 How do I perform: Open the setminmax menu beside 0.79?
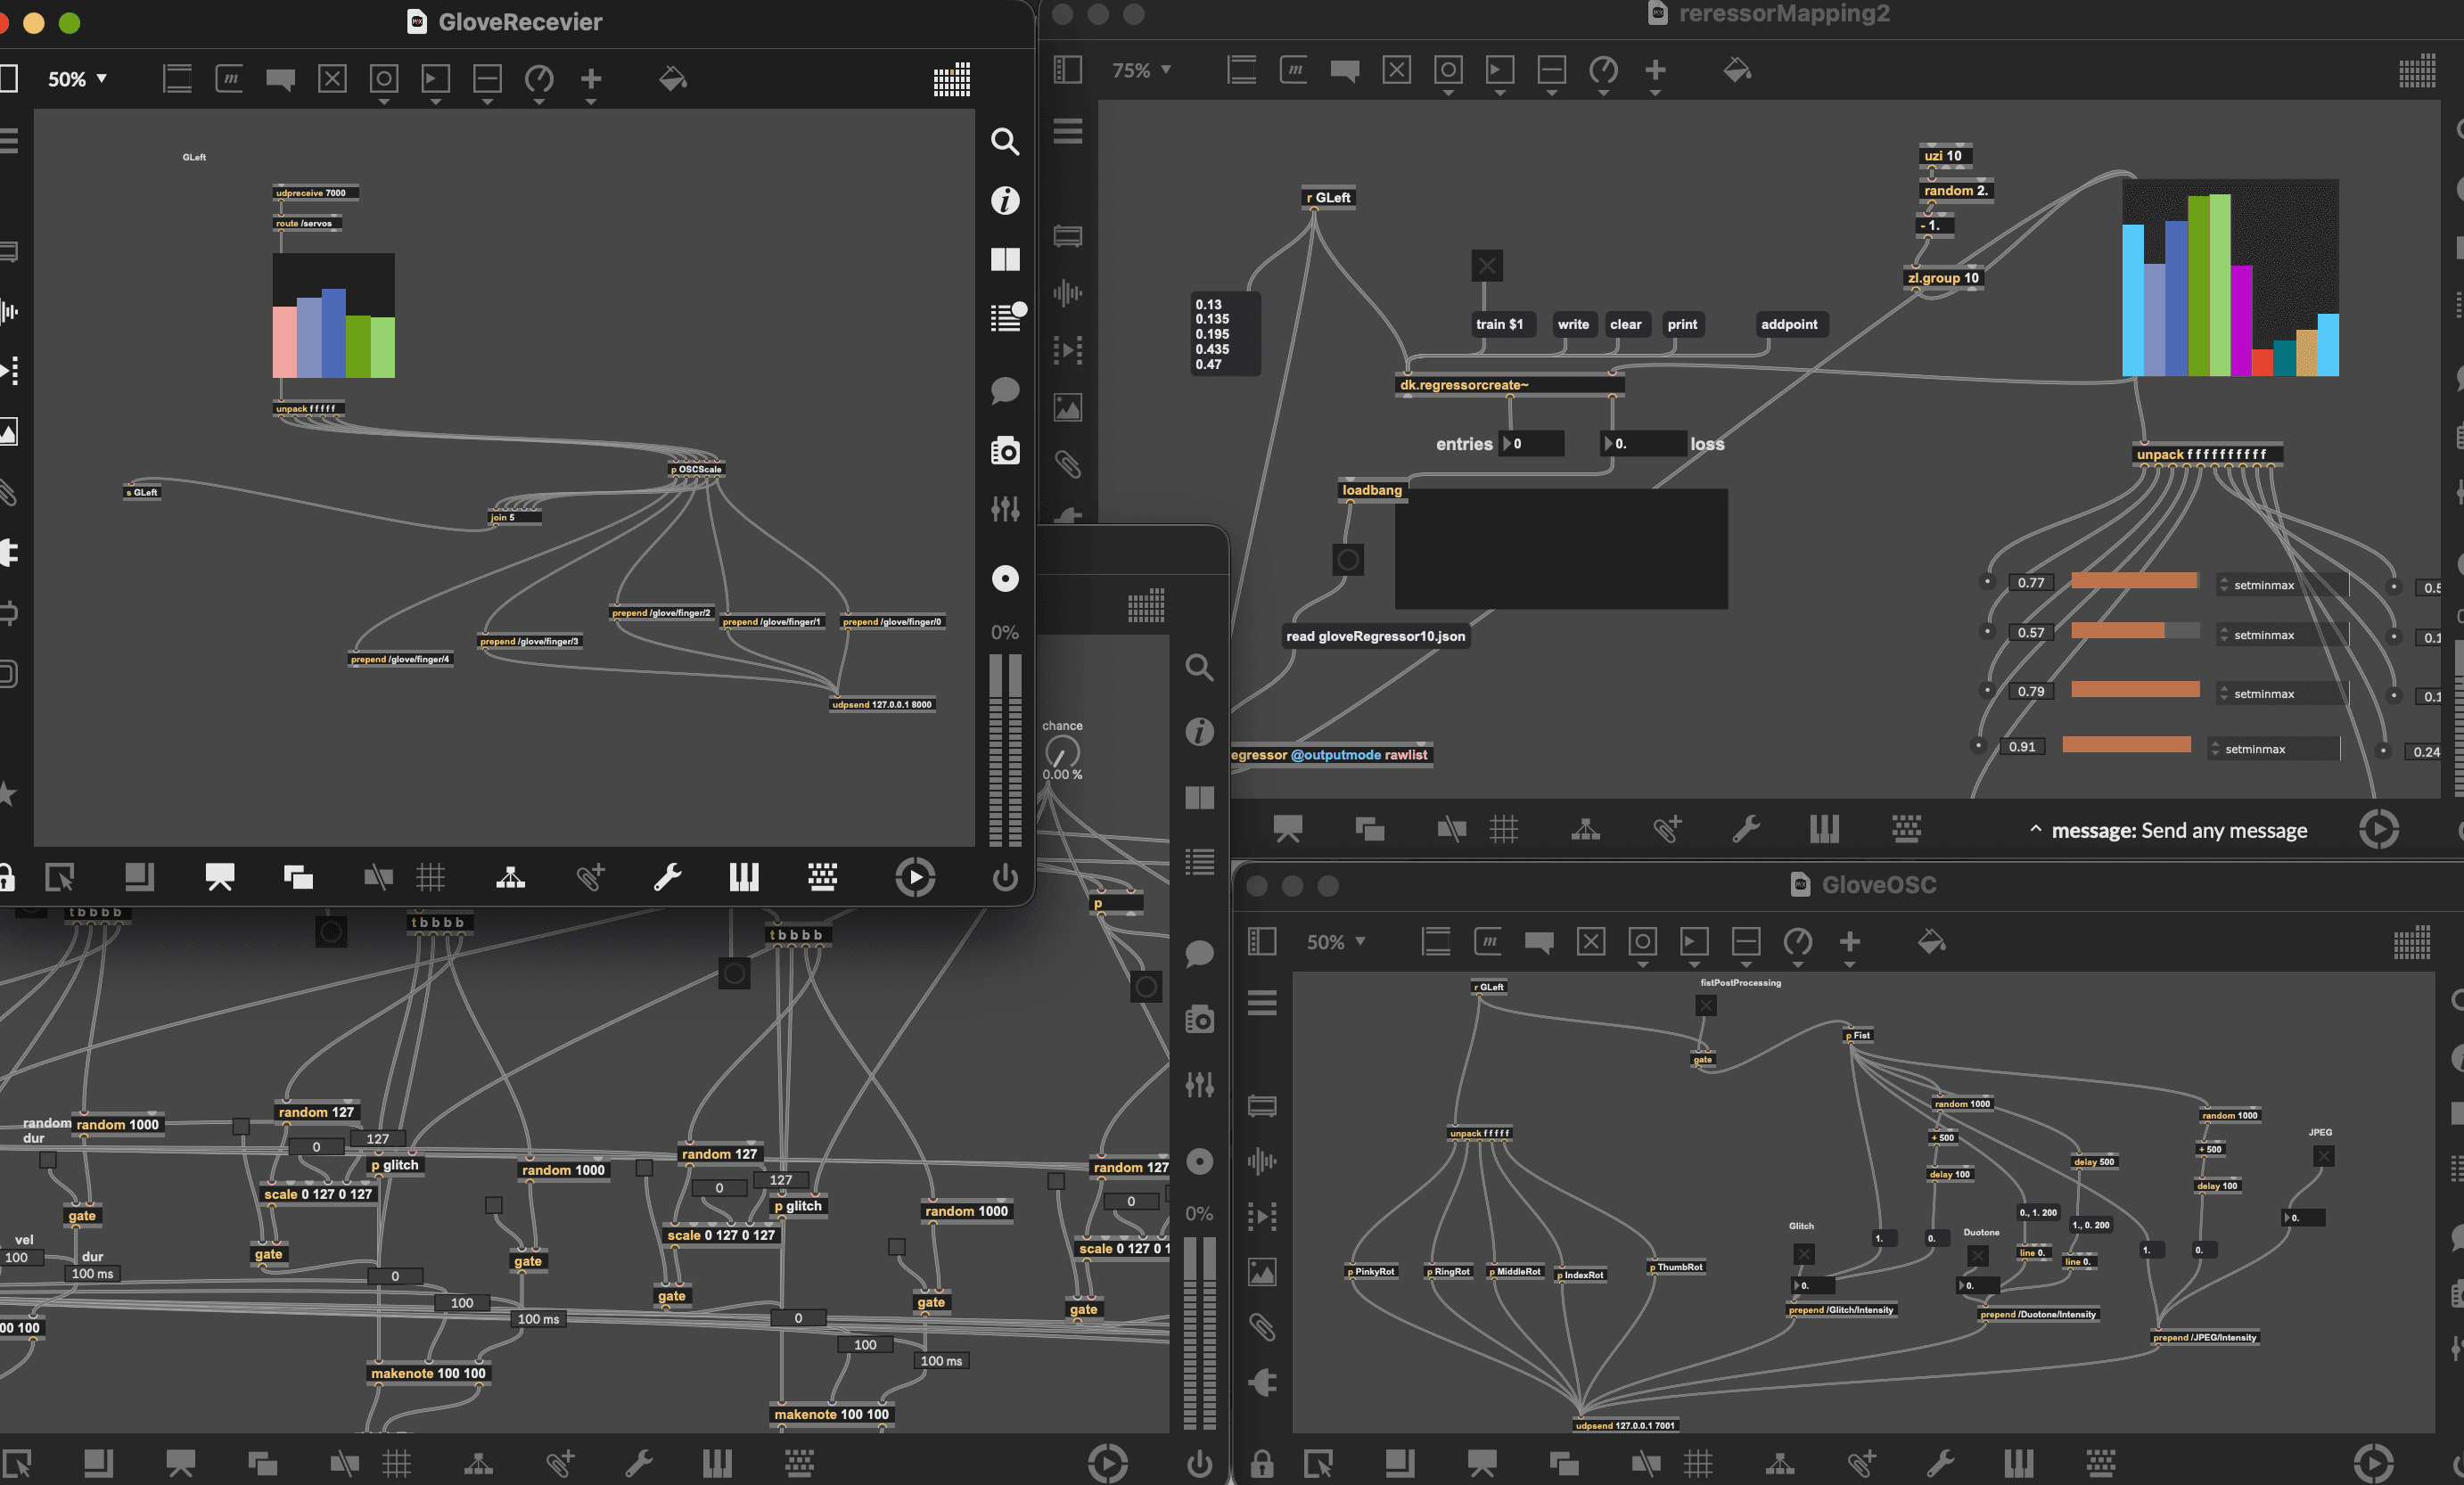[2280, 694]
